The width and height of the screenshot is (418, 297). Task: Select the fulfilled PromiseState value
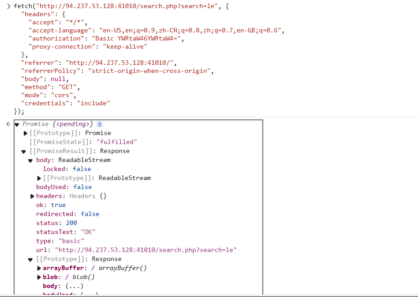117,142
